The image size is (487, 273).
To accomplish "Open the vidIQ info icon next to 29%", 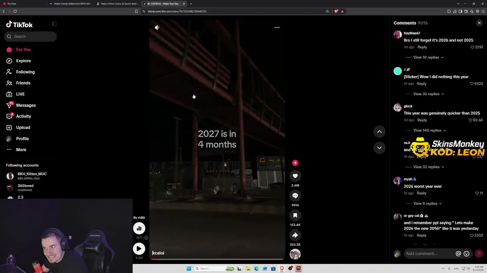I will [146, 238].
